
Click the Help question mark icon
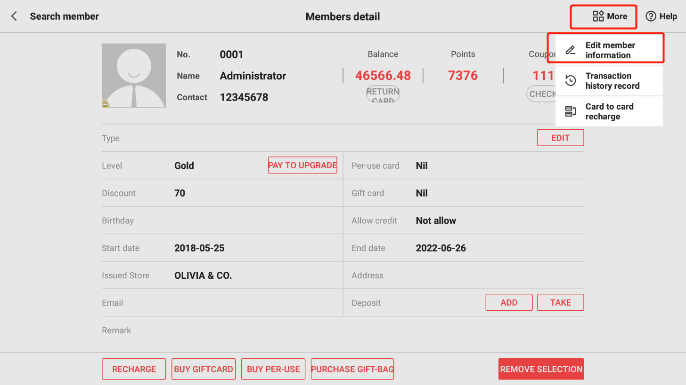click(651, 16)
